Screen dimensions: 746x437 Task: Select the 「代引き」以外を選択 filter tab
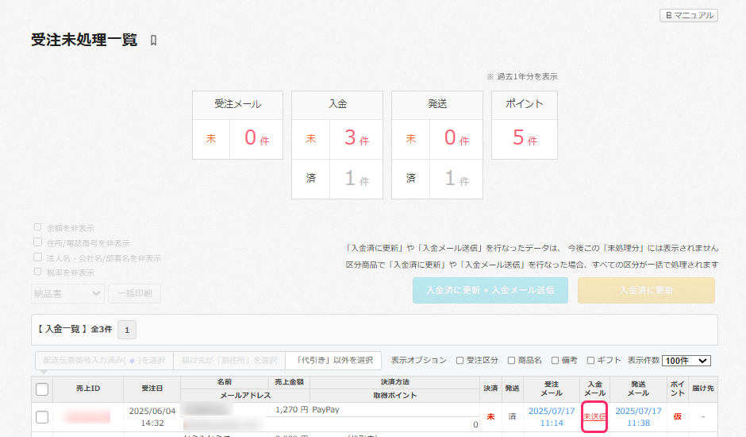pos(333,361)
